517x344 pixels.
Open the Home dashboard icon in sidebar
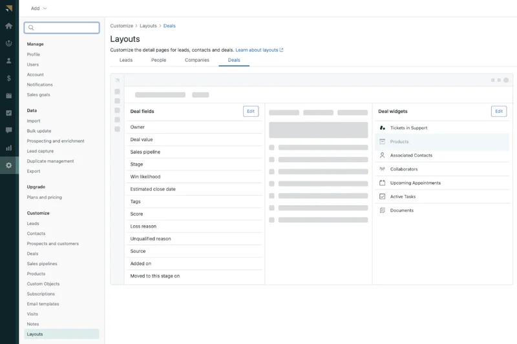[8, 26]
